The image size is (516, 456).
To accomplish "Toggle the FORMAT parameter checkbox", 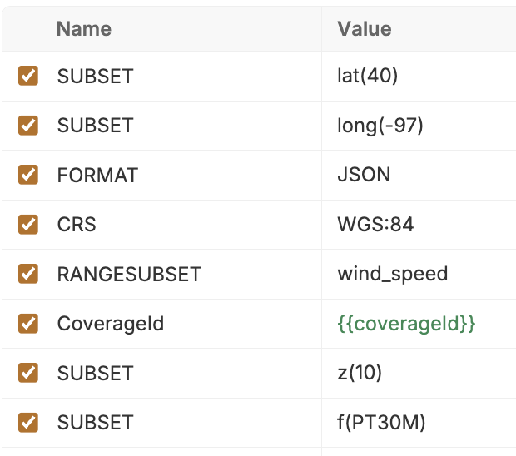I will (x=28, y=175).
